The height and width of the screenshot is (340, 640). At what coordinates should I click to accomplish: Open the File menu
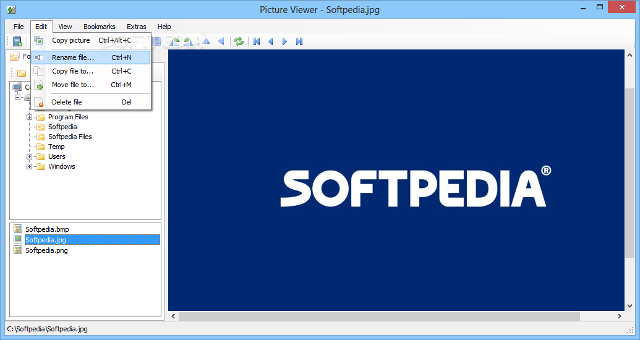point(19,27)
